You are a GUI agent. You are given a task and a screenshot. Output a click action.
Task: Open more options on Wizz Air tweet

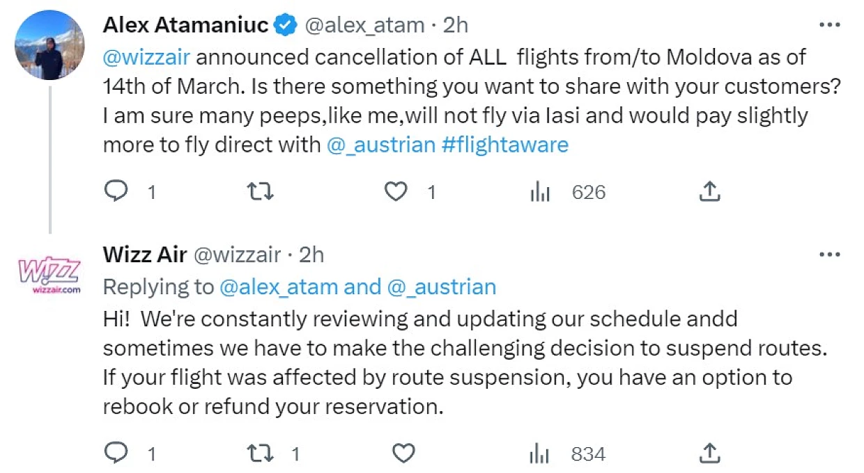click(829, 255)
